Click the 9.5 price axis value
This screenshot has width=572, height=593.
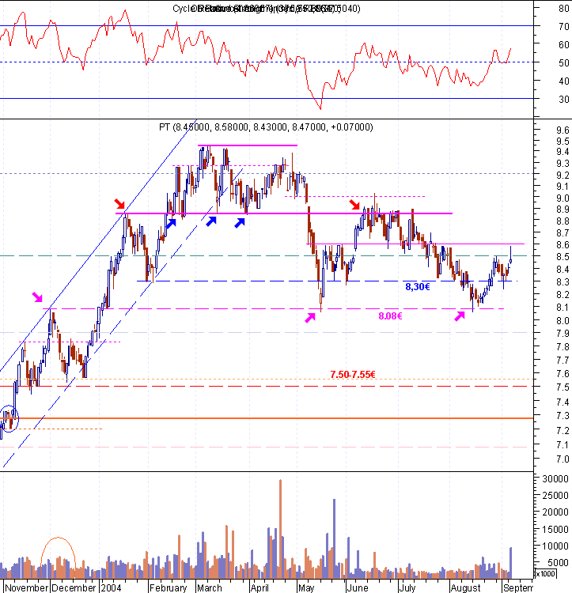tap(563, 142)
